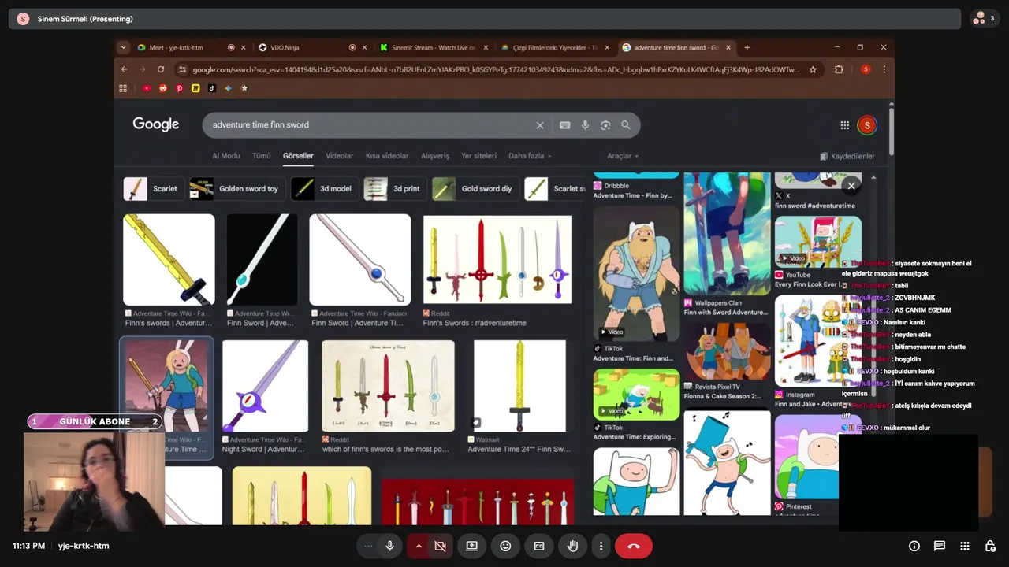Filter by Scarlet chip
Viewport: 1009px width, 567px height.
[153, 189]
